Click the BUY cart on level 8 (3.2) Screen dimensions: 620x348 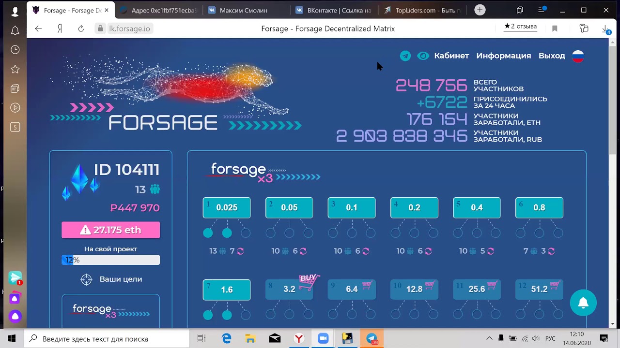click(309, 281)
